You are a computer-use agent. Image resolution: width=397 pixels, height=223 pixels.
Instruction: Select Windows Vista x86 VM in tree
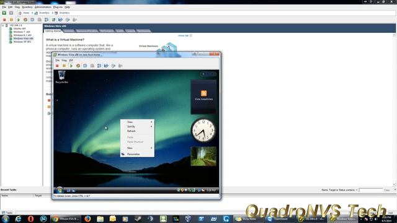coord(23,38)
